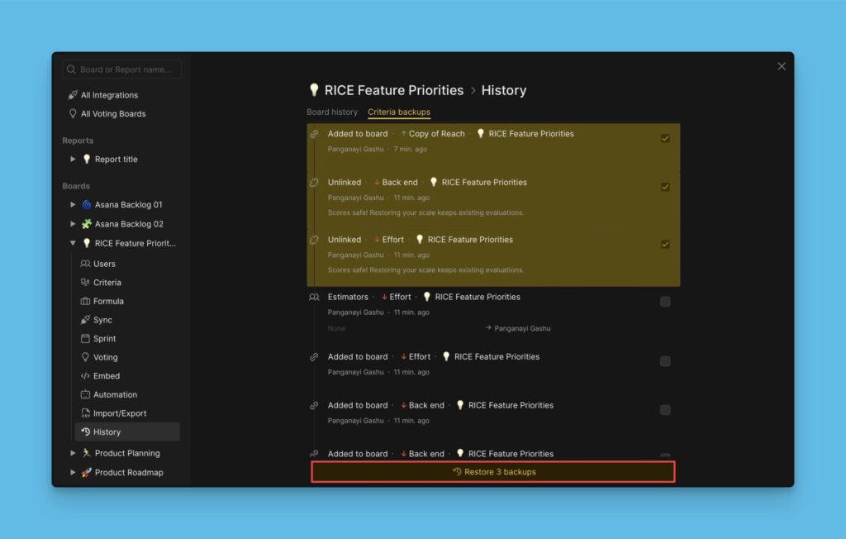846x539 pixels.
Task: Open the Criteria section icon
Action: click(85, 282)
